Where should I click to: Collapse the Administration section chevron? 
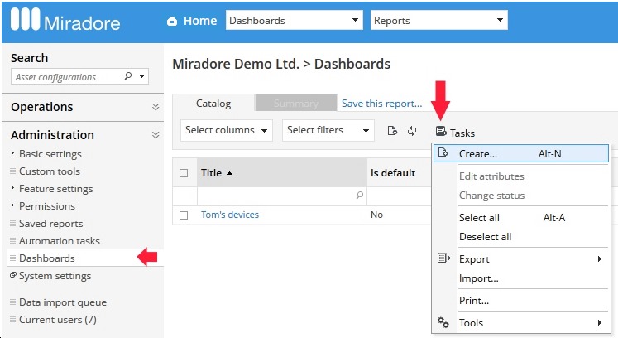click(156, 135)
